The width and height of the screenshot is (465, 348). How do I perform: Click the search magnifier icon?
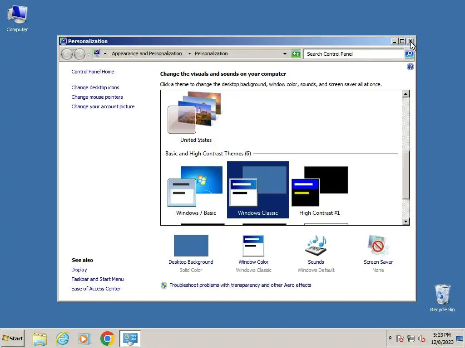pos(409,54)
